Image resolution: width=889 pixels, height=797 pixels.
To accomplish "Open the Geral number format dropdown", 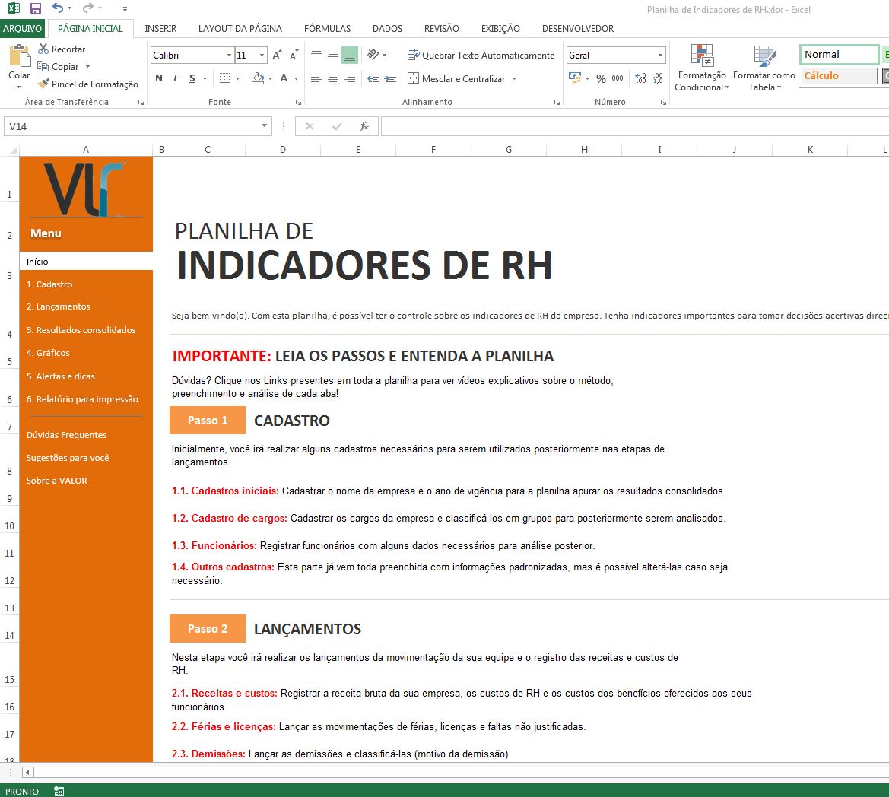I will click(x=661, y=55).
